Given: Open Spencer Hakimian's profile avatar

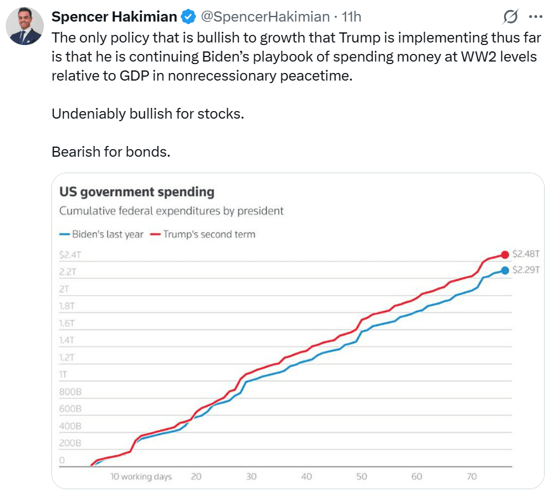Looking at the screenshot, I should click(x=25, y=25).
